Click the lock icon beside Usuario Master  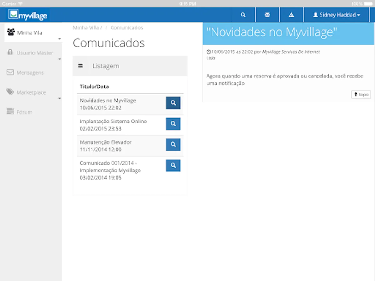10,52
